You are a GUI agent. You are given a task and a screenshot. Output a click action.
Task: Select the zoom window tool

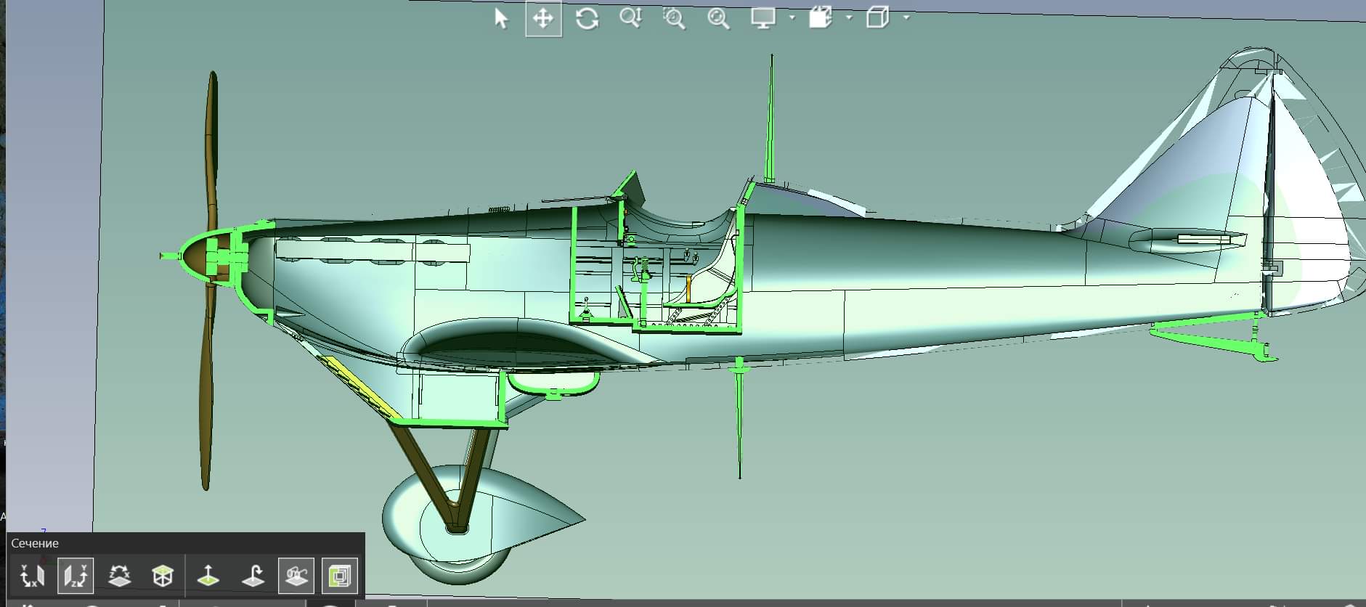point(674,18)
